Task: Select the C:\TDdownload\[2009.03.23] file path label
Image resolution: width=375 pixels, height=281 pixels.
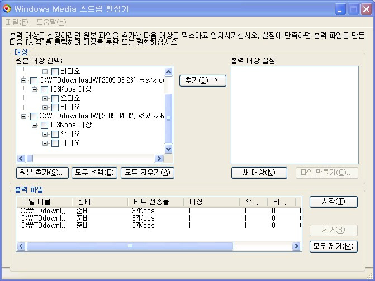Action: (101, 80)
